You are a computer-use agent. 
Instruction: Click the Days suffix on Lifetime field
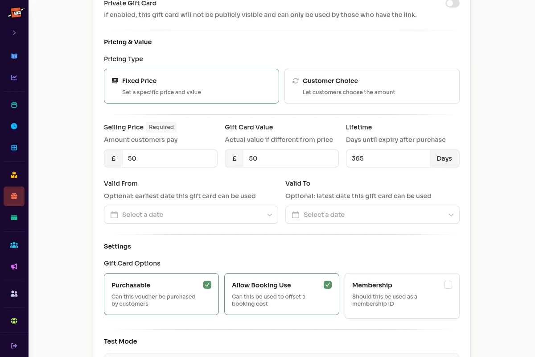444,158
